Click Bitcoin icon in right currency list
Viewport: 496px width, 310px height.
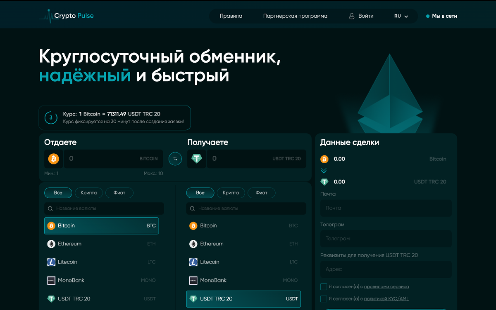coord(193,226)
